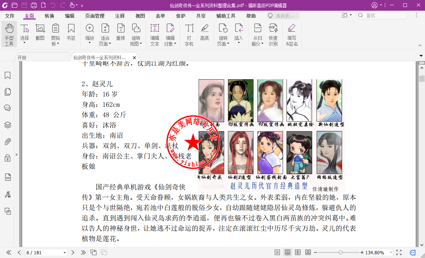Click the Print icon in title bar
The width and height of the screenshot is (425, 258).
pyautogui.click(x=34, y=5)
